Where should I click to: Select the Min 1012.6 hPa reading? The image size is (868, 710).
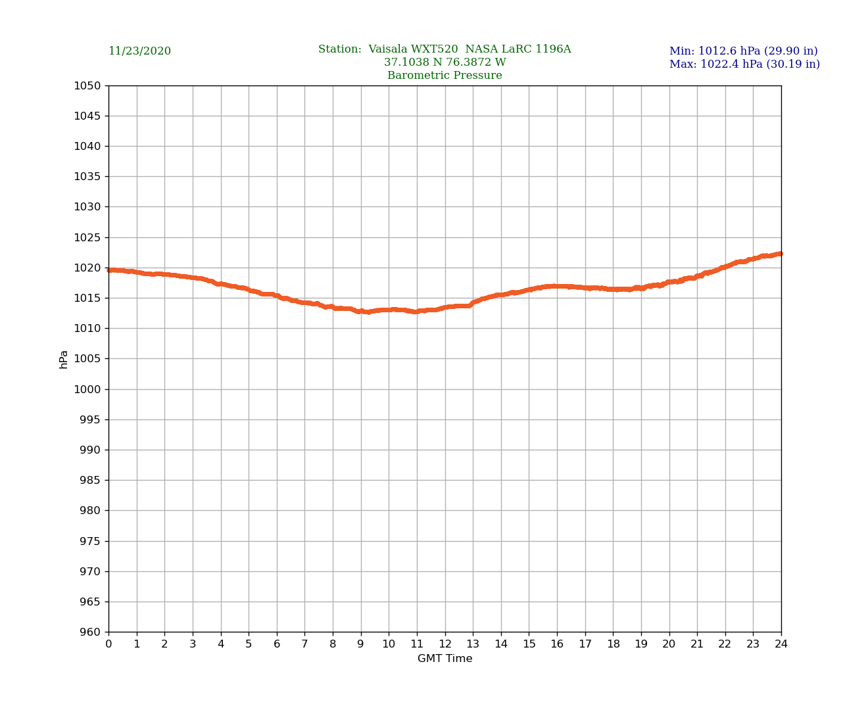tap(743, 51)
